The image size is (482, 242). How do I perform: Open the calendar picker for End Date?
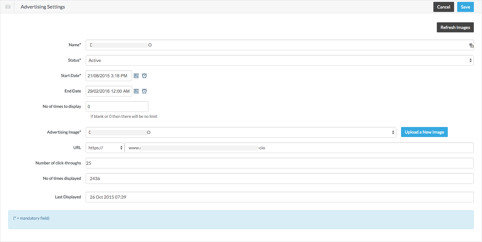136,91
